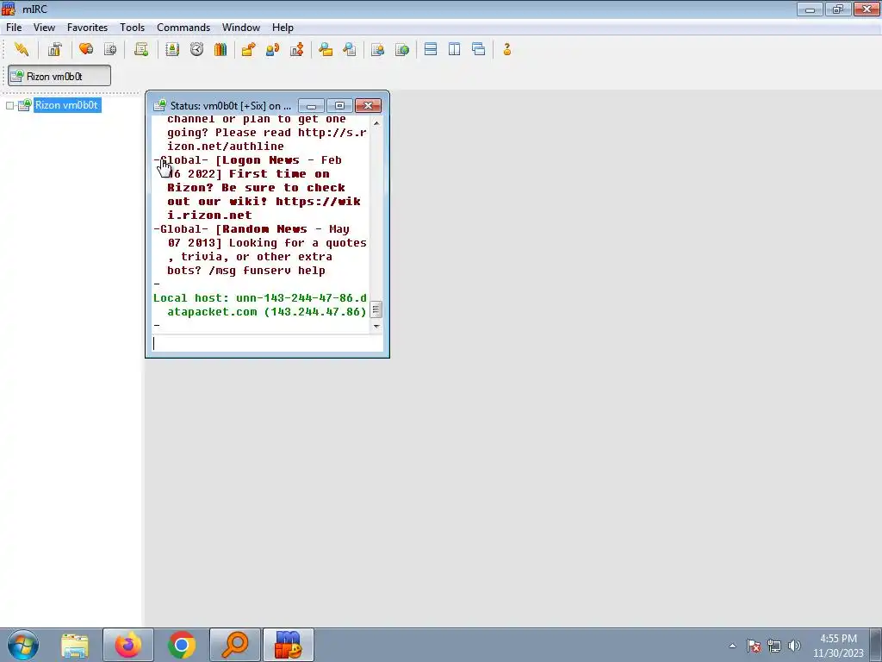Click '/msg funserv help' text
This screenshot has height=662, width=882.
click(267, 271)
